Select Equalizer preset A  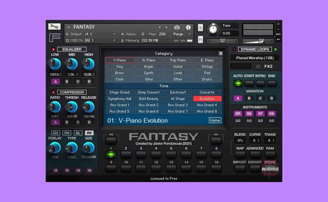point(55,82)
